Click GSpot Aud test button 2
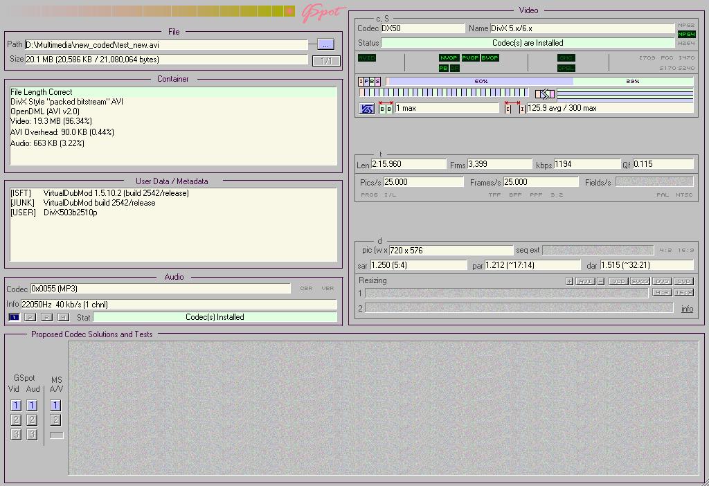 (x=32, y=420)
